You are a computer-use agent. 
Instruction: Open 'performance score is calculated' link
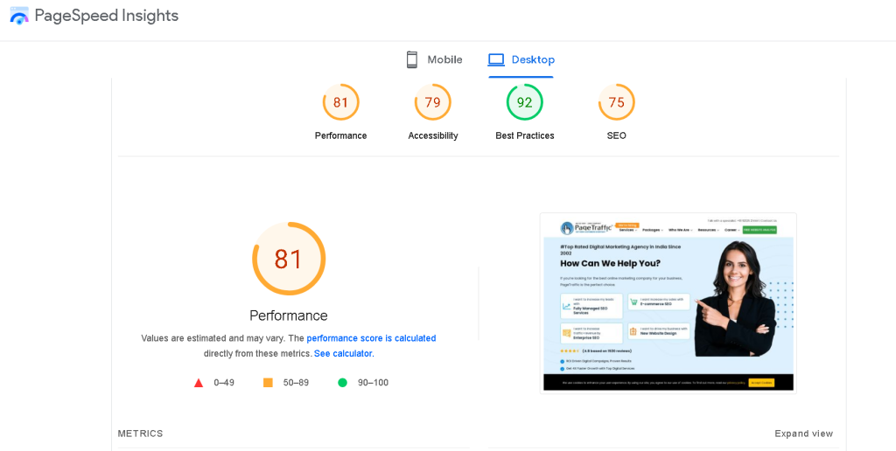[371, 338]
